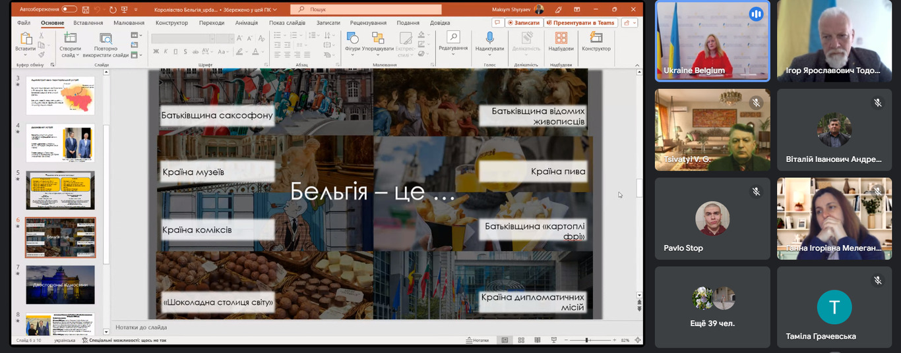This screenshot has width=901, height=353.
Task: Click the Bold Ж formatting button
Action: (156, 51)
